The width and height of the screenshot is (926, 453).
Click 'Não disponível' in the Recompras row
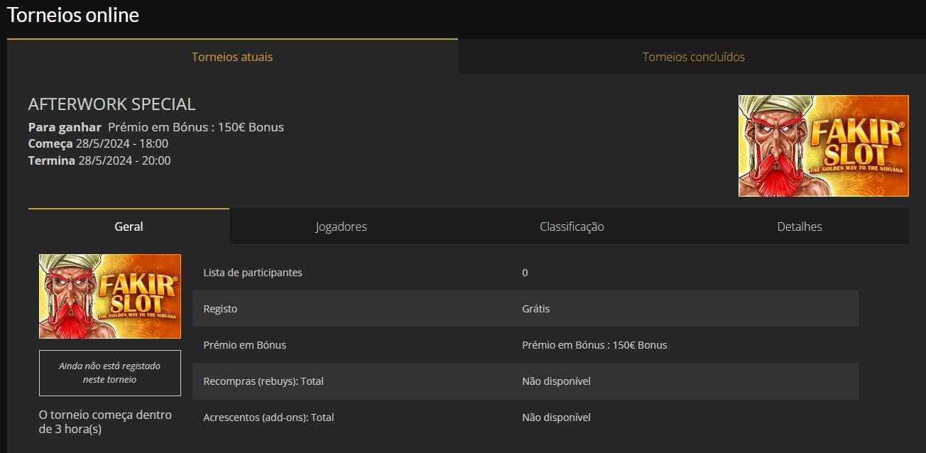point(556,381)
